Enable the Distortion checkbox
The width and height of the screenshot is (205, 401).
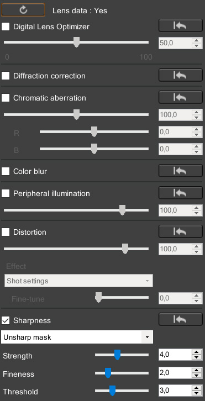coord(6,232)
